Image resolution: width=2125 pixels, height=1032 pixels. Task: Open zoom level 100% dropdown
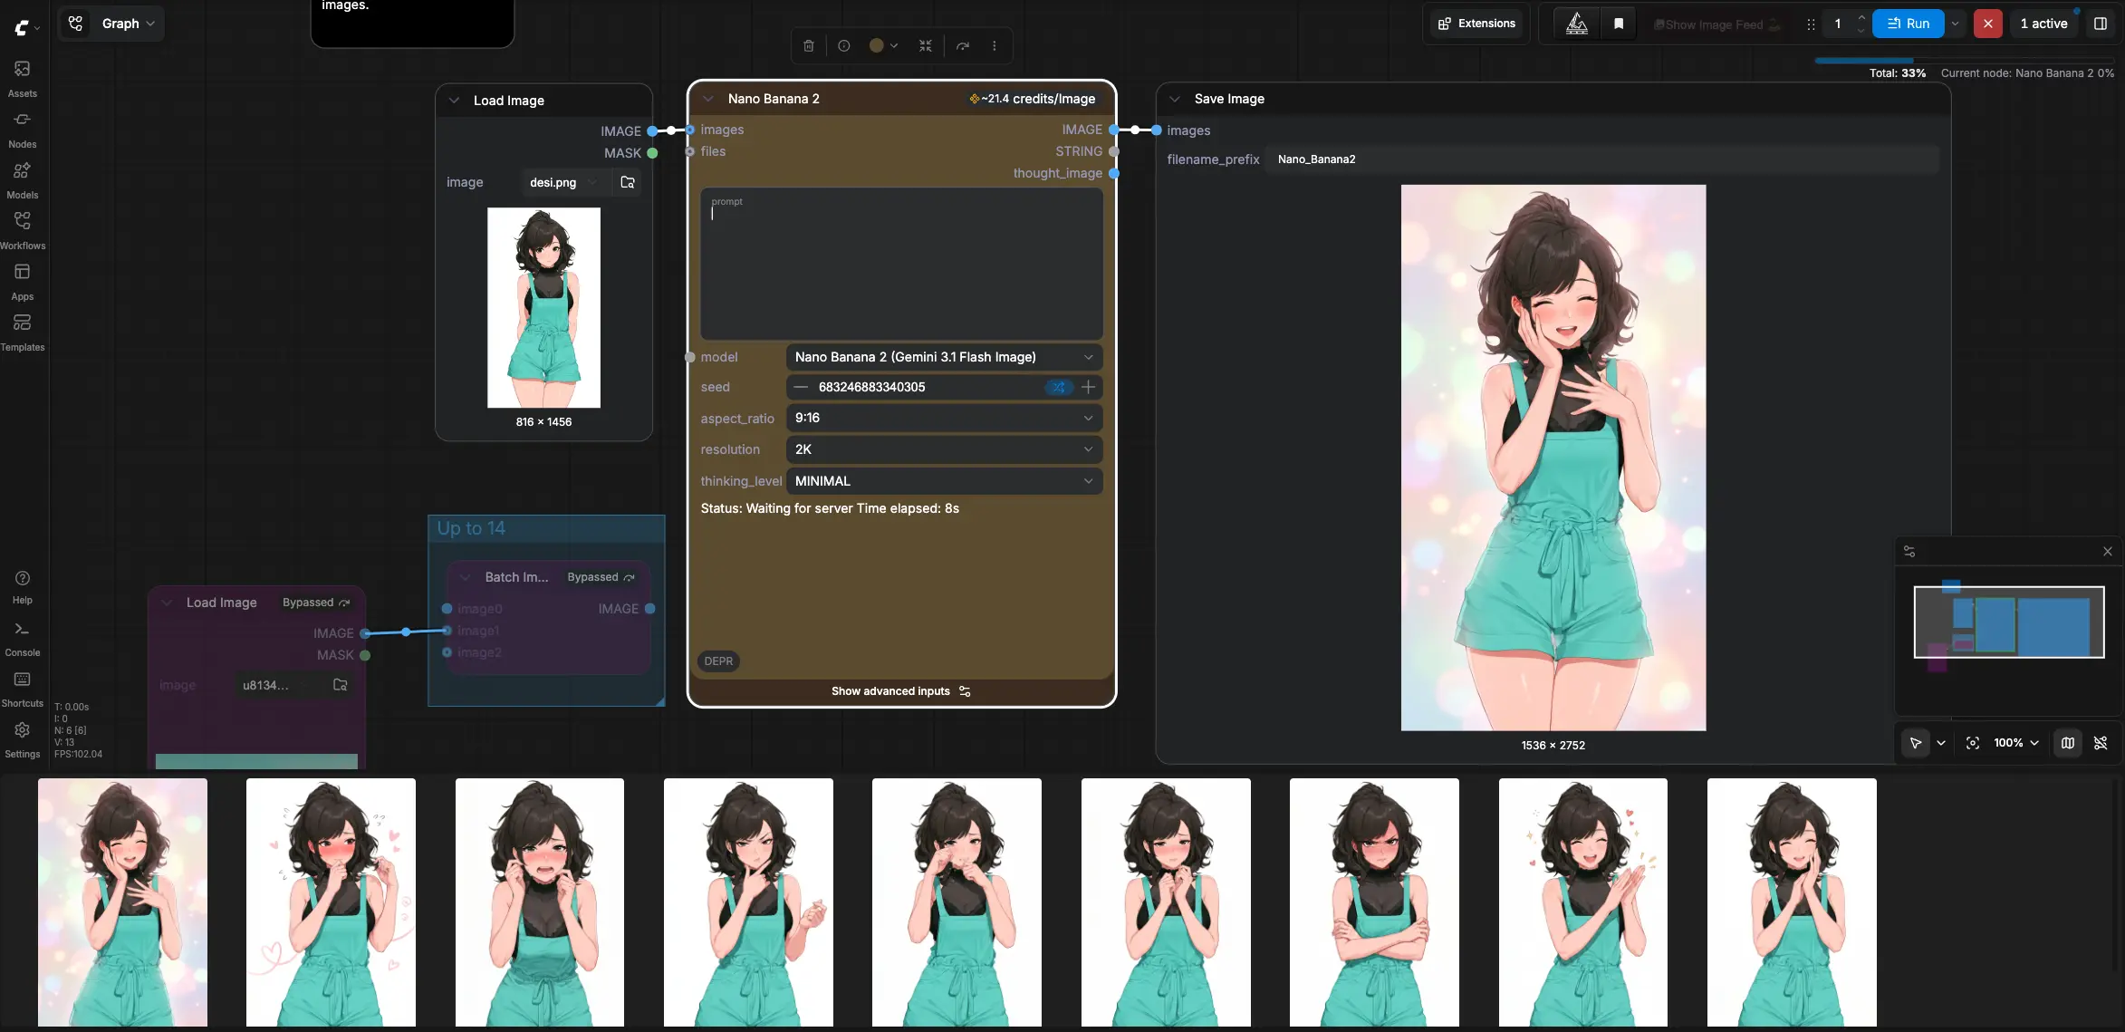click(2016, 743)
